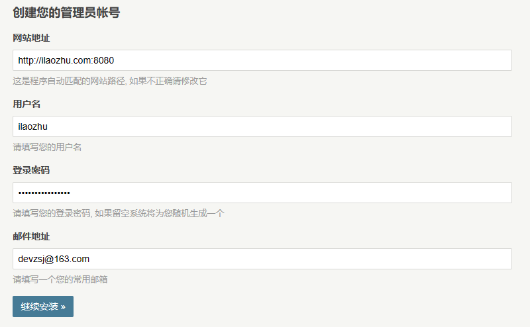This screenshot has width=530, height=327.
Task: Click into the 用户名 text box
Action: 262,126
